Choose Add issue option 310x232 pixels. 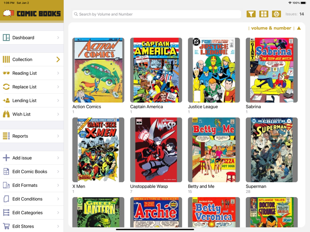(x=32, y=158)
